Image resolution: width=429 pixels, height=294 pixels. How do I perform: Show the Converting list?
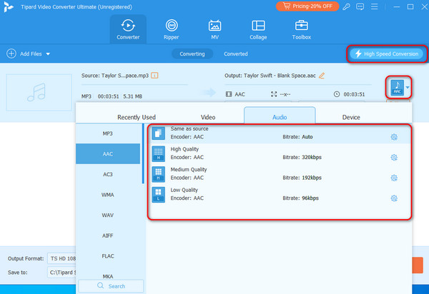tap(192, 54)
